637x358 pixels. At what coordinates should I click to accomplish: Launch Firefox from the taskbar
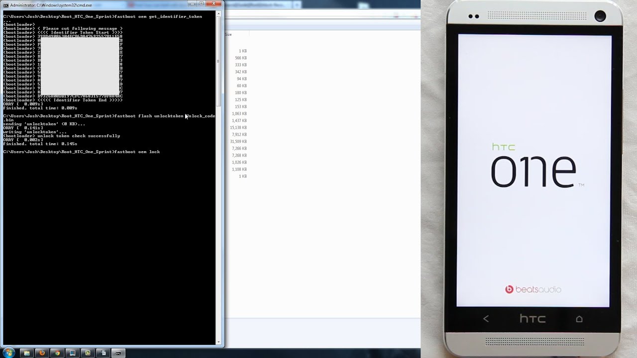click(42, 353)
